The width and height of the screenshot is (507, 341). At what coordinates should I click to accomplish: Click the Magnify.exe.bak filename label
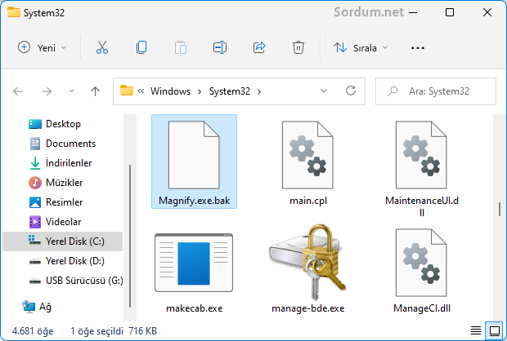click(x=194, y=201)
